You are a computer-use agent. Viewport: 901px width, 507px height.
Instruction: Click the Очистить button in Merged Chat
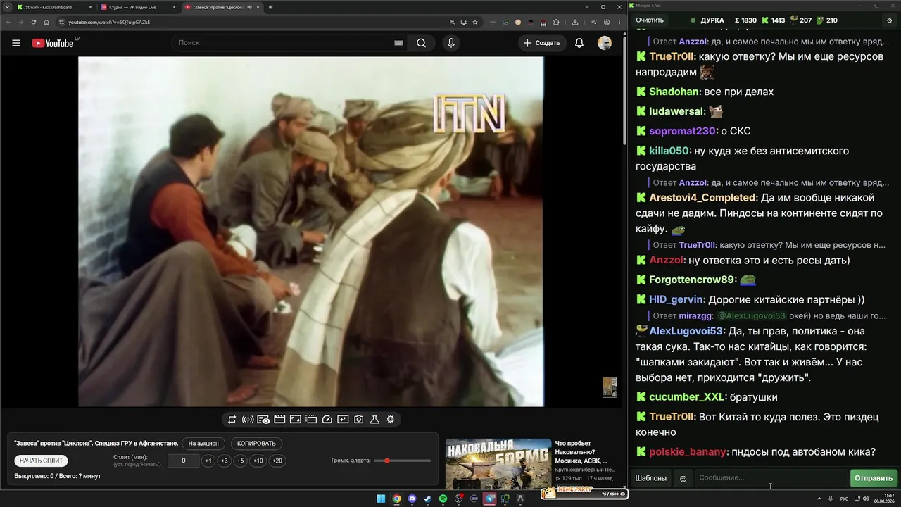click(x=650, y=20)
